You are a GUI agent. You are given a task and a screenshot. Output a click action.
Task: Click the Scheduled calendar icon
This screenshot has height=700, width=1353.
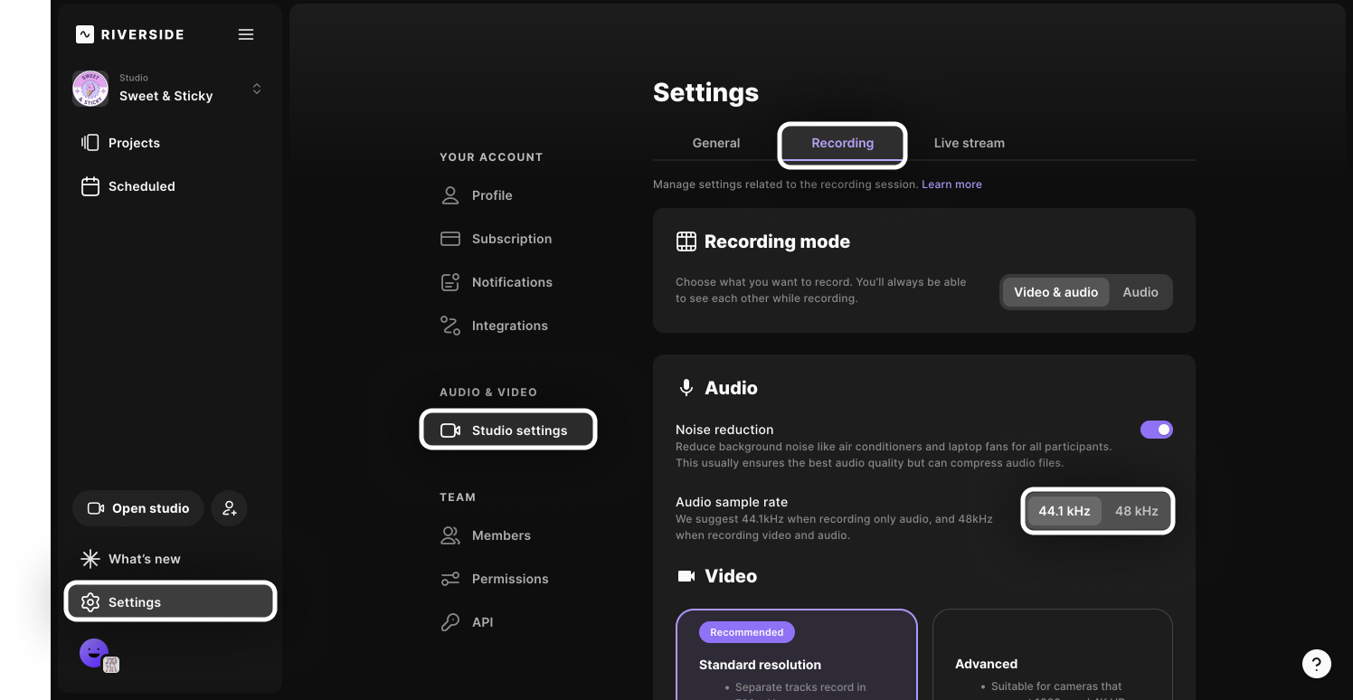click(90, 186)
